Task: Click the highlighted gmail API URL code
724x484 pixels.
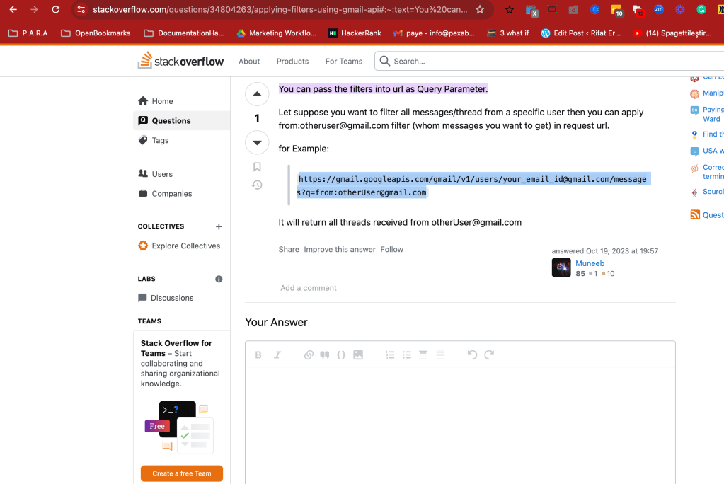Action: click(473, 185)
